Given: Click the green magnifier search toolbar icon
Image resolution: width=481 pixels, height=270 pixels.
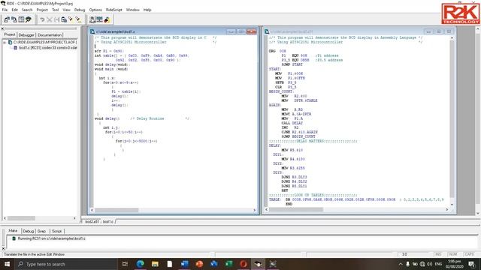Looking at the screenshot, I should click(29, 19).
